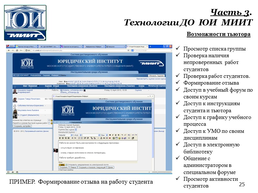Click Сохранить button in feedback popup
This screenshot has height=193, width=258.
click(64, 167)
